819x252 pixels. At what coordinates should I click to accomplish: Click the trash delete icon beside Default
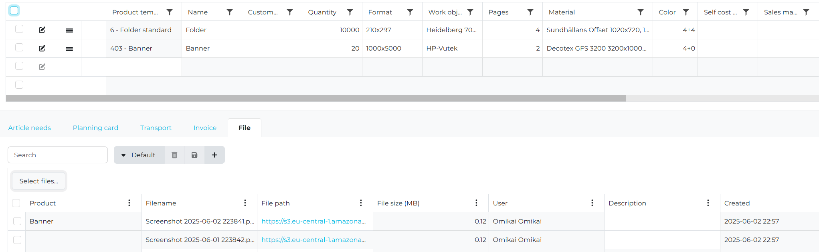coord(174,155)
